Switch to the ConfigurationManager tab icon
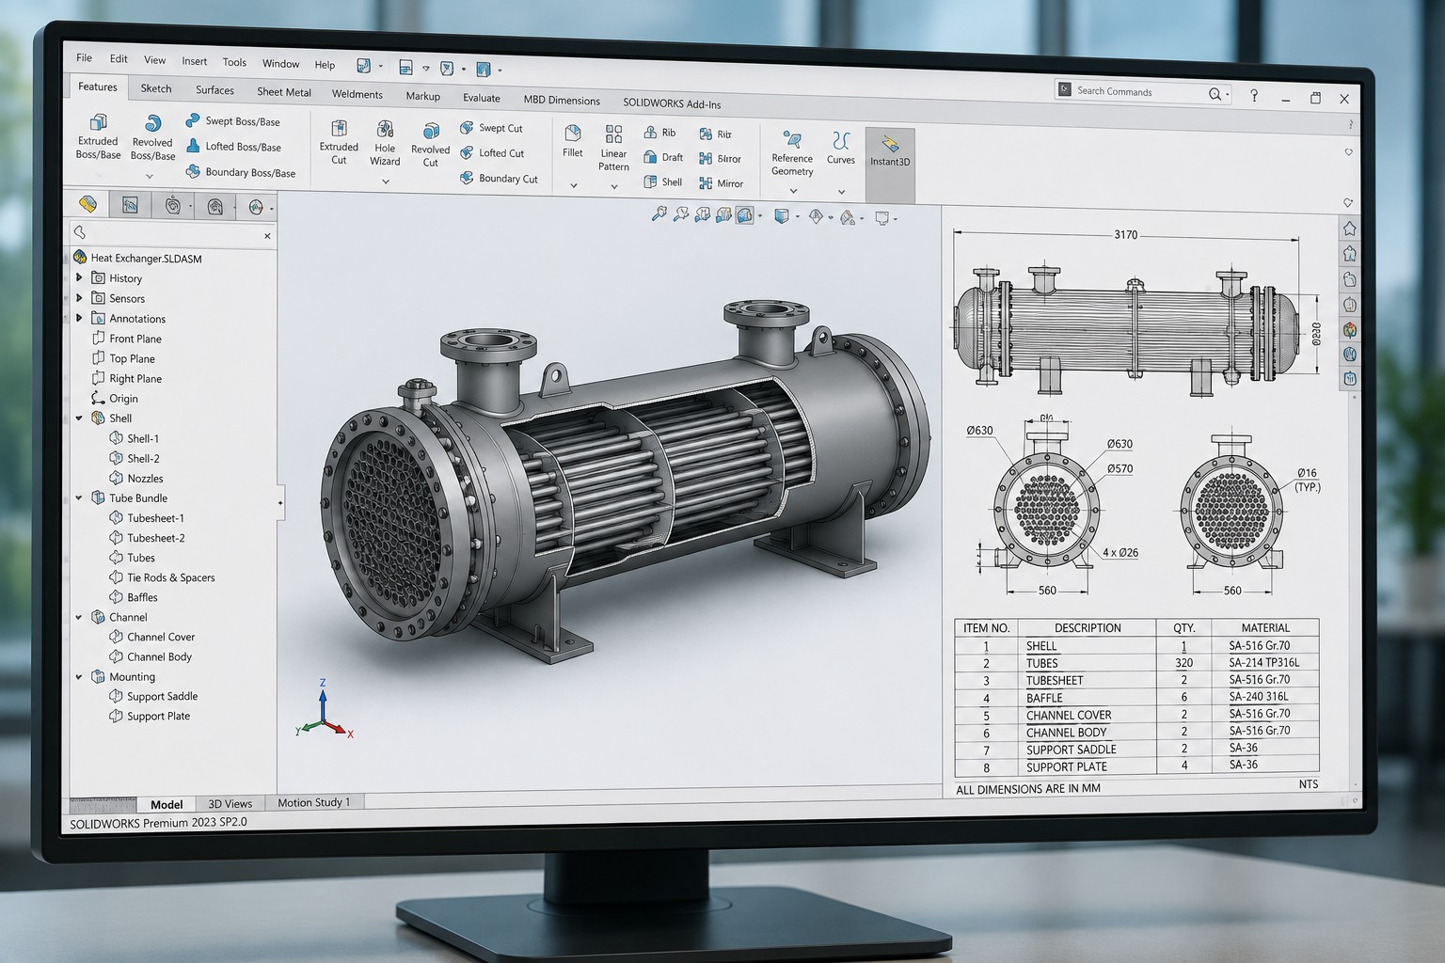The image size is (1445, 963). pyautogui.click(x=173, y=206)
